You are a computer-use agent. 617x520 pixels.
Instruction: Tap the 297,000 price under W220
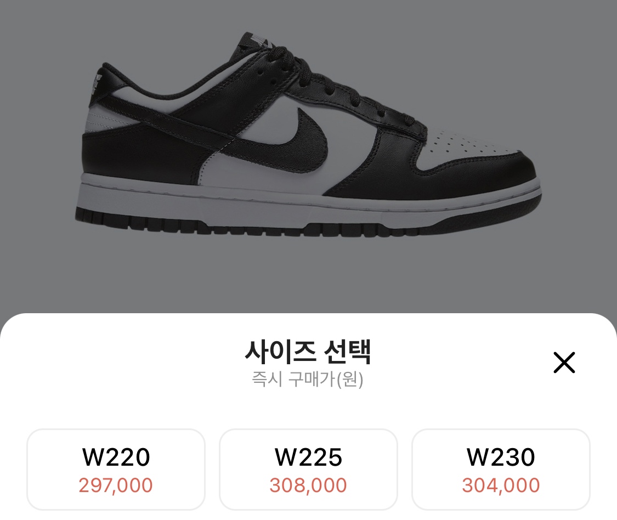(x=116, y=485)
